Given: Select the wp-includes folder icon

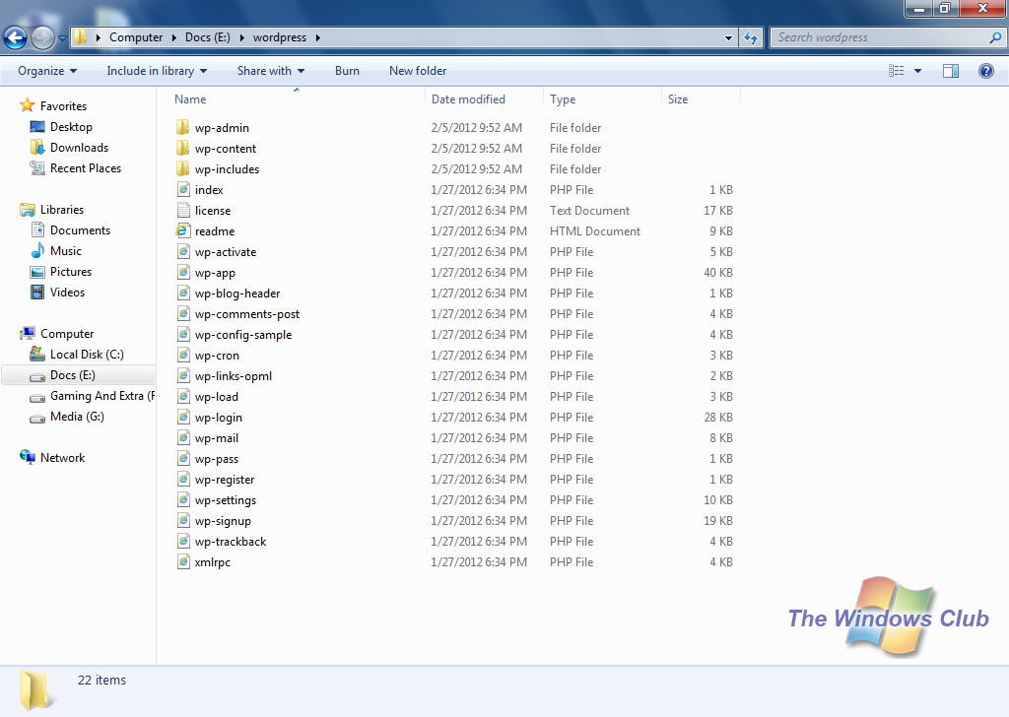Looking at the screenshot, I should (182, 168).
